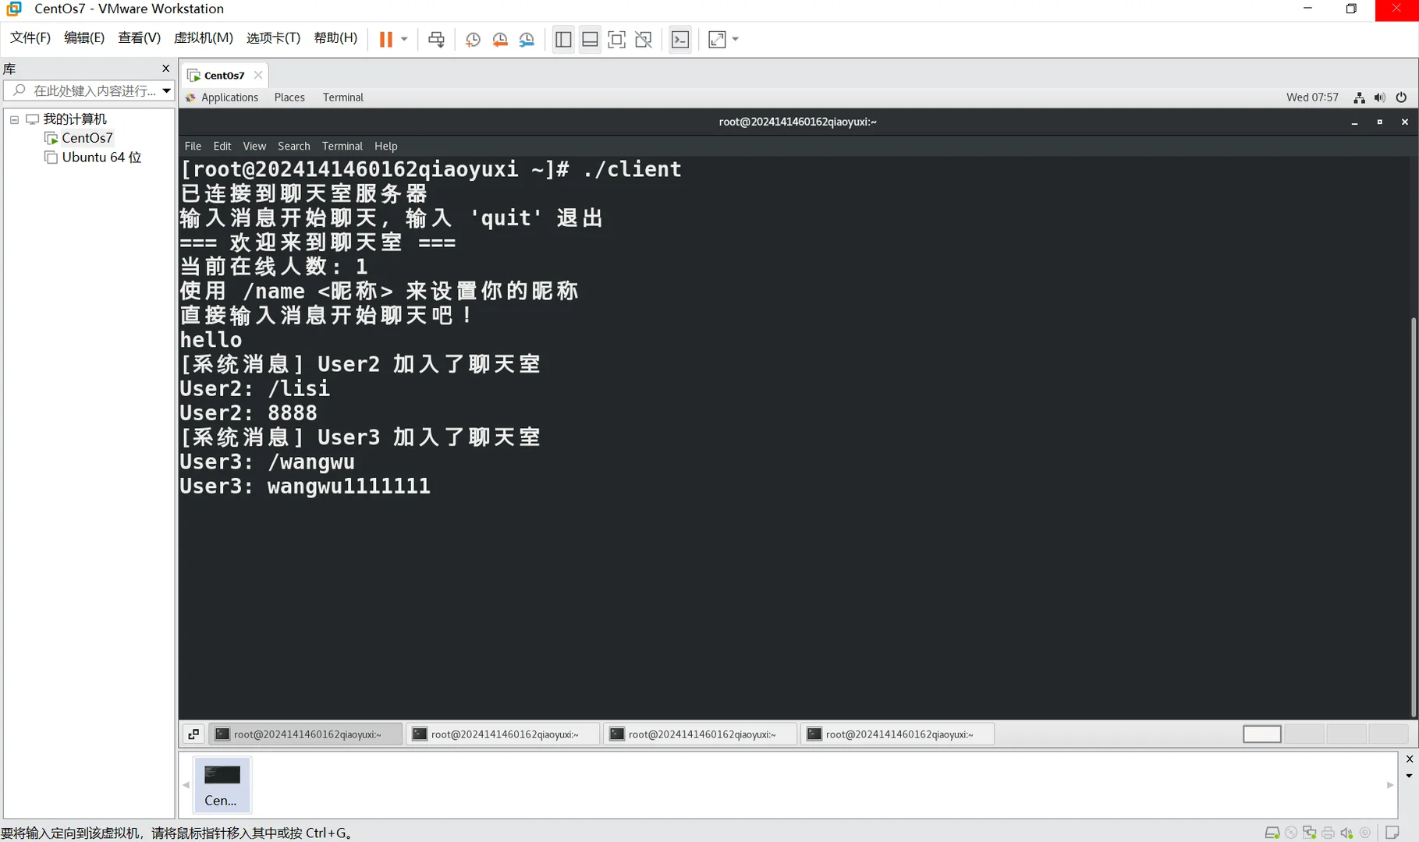Click the Wed 07:57 clock

pos(1312,97)
